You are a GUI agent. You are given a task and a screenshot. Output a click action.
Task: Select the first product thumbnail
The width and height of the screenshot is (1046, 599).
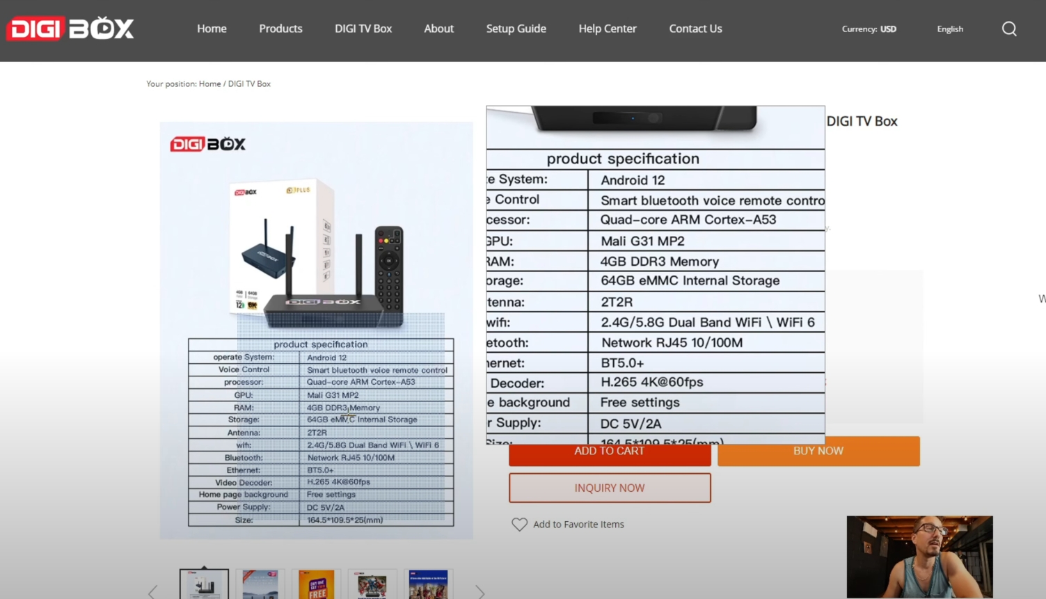(x=204, y=584)
